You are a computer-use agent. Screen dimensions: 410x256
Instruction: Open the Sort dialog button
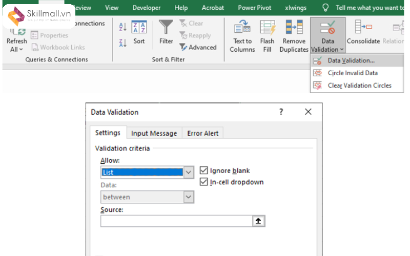(x=139, y=32)
